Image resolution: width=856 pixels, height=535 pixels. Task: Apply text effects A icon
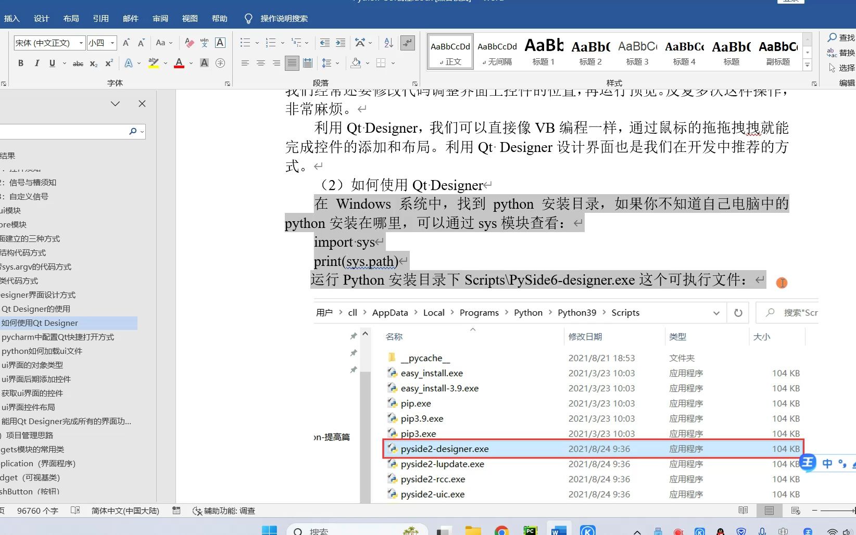click(128, 63)
